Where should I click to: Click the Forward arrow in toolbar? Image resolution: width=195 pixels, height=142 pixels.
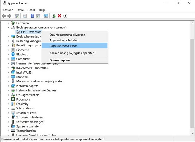(9, 16)
